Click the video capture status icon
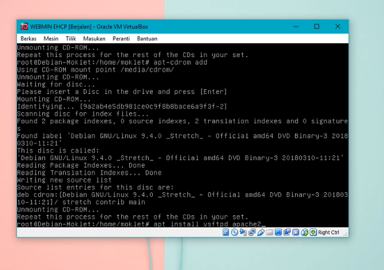Image resolution: width=384 pixels, height=270 pixels. pyautogui.click(x=287, y=232)
